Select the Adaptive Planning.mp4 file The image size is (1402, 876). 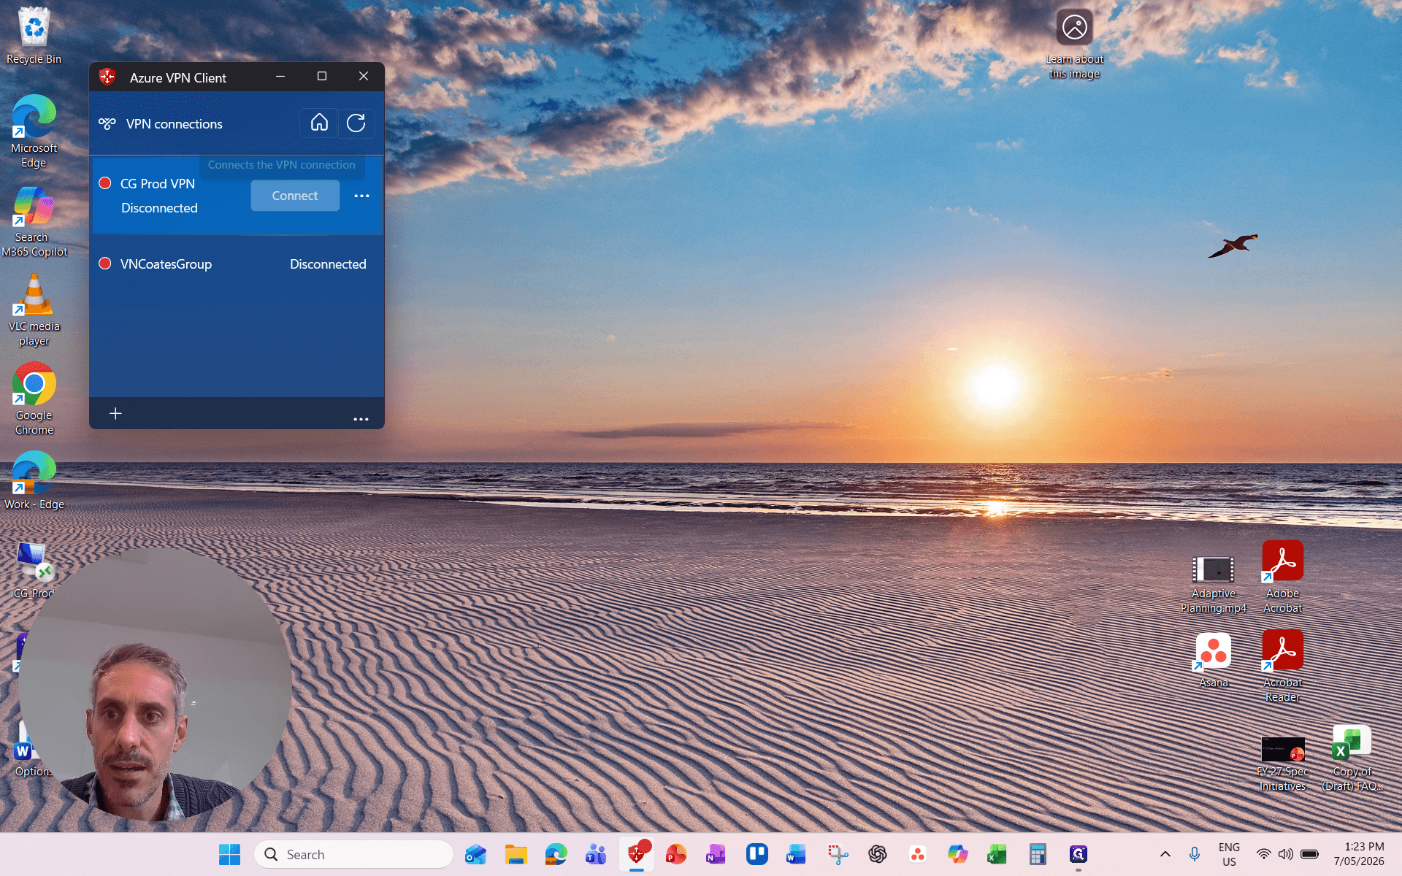(x=1213, y=585)
